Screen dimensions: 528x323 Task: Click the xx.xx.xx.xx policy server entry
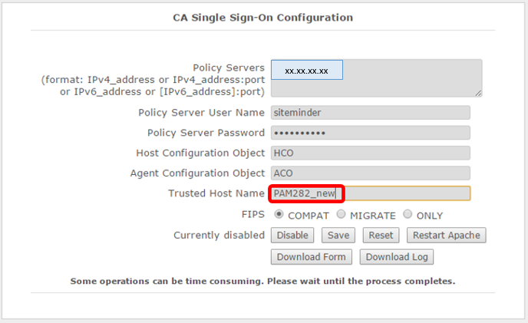point(306,71)
